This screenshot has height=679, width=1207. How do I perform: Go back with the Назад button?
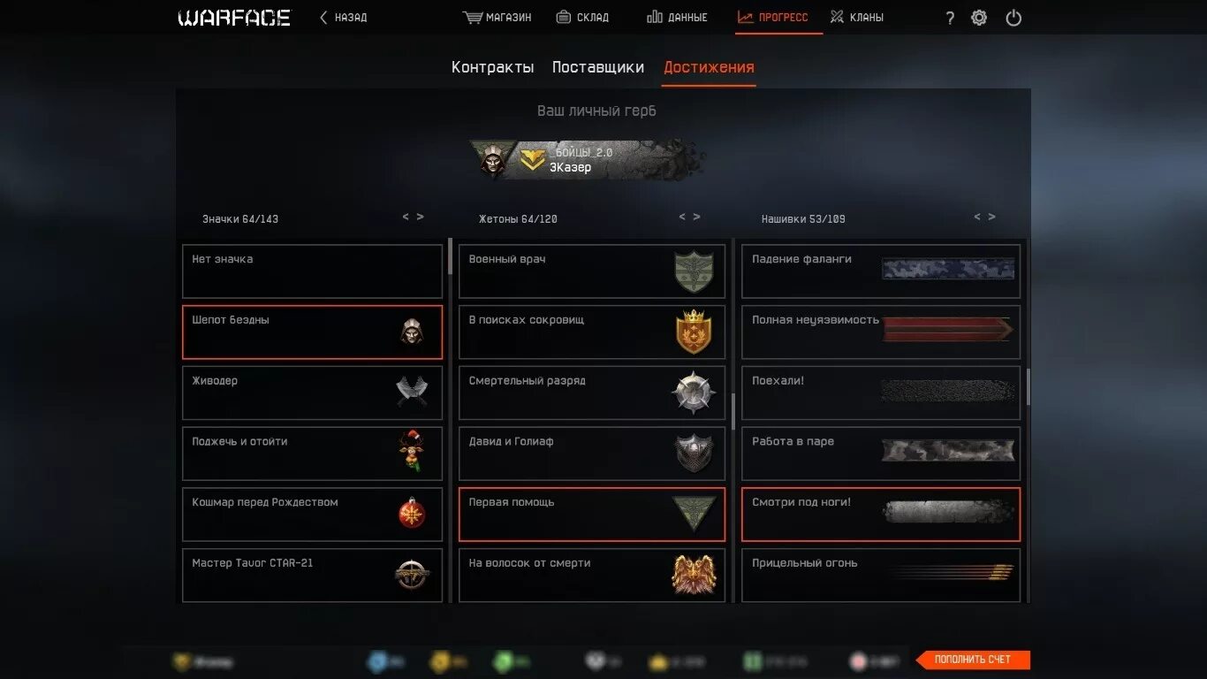(343, 18)
